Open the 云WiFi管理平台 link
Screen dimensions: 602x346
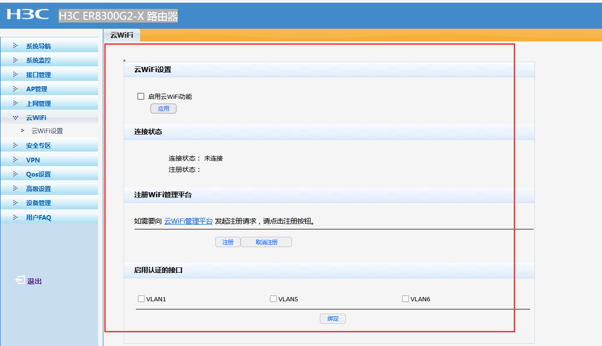(x=188, y=221)
